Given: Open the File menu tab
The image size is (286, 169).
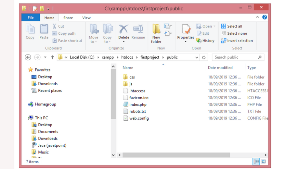Looking at the screenshot, I should [31, 18].
